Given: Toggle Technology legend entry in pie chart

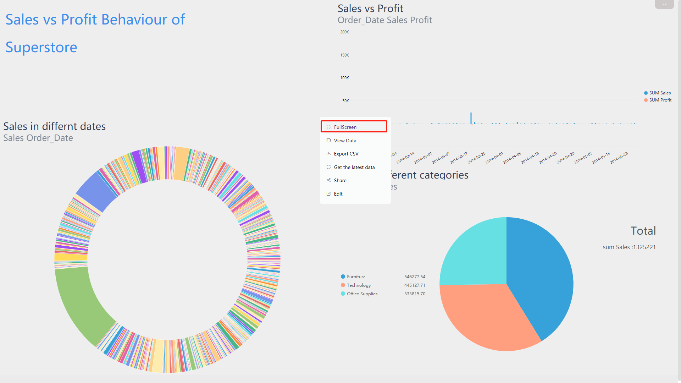Looking at the screenshot, I should pyautogui.click(x=356, y=285).
